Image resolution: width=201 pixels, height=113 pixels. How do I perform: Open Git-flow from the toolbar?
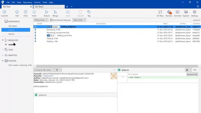[x=160, y=13]
